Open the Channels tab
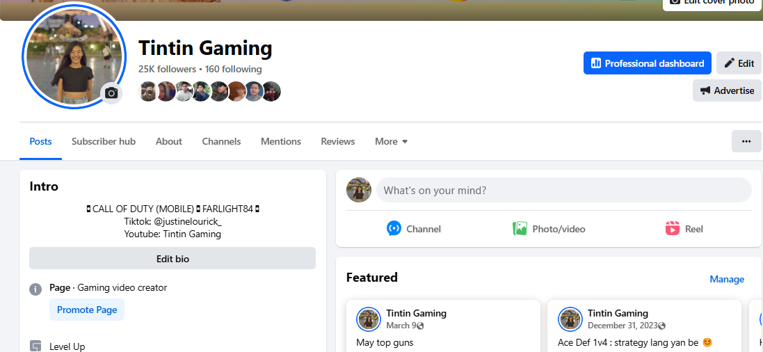Viewport: 763px width, 352px height. coord(221,142)
